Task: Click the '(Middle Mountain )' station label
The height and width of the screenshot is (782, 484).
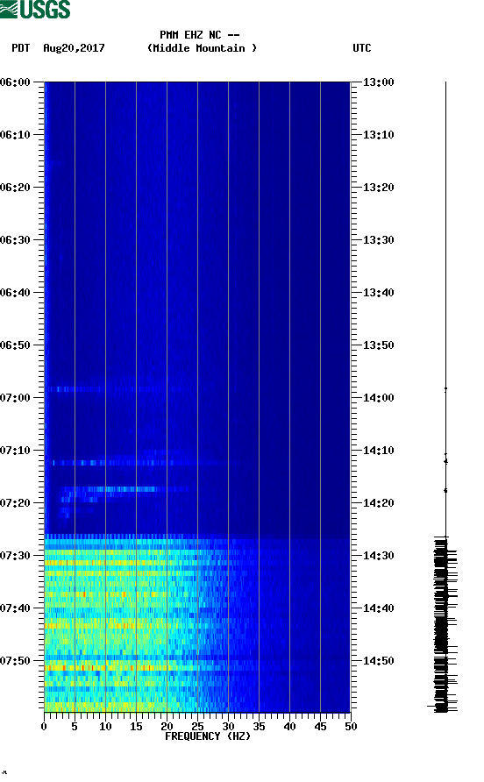Action: coord(202,48)
